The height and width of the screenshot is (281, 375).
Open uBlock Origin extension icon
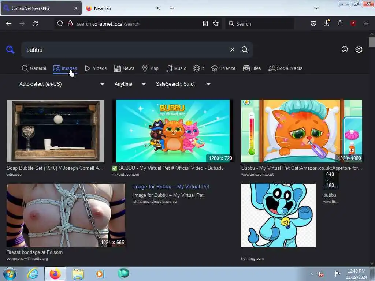point(353,23)
